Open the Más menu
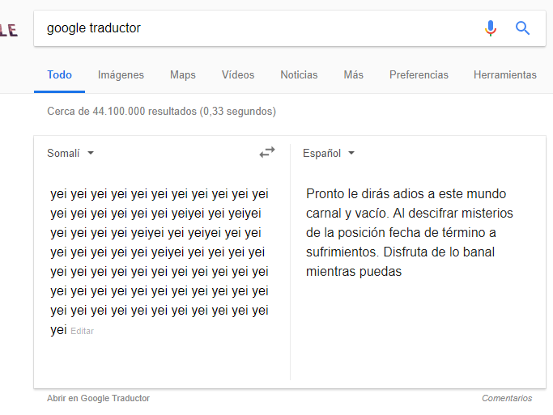The width and height of the screenshot is (553, 415). tap(353, 74)
